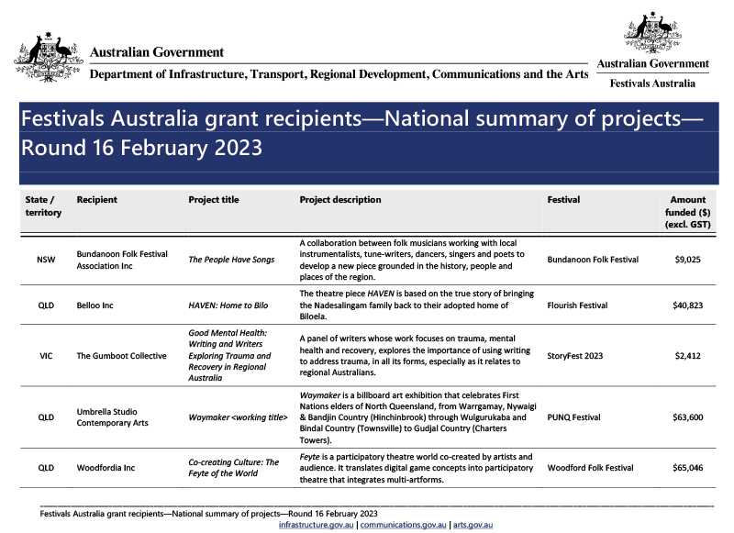Viewport: 734px width, 533px height.
Task: Click the 'State / territory' column header
Action: [x=44, y=205]
